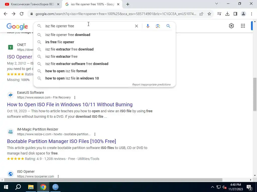This screenshot has width=257, height=192.
Task: Open the three-dot options for resize-c.com result
Action: pyautogui.click(x=95, y=134)
